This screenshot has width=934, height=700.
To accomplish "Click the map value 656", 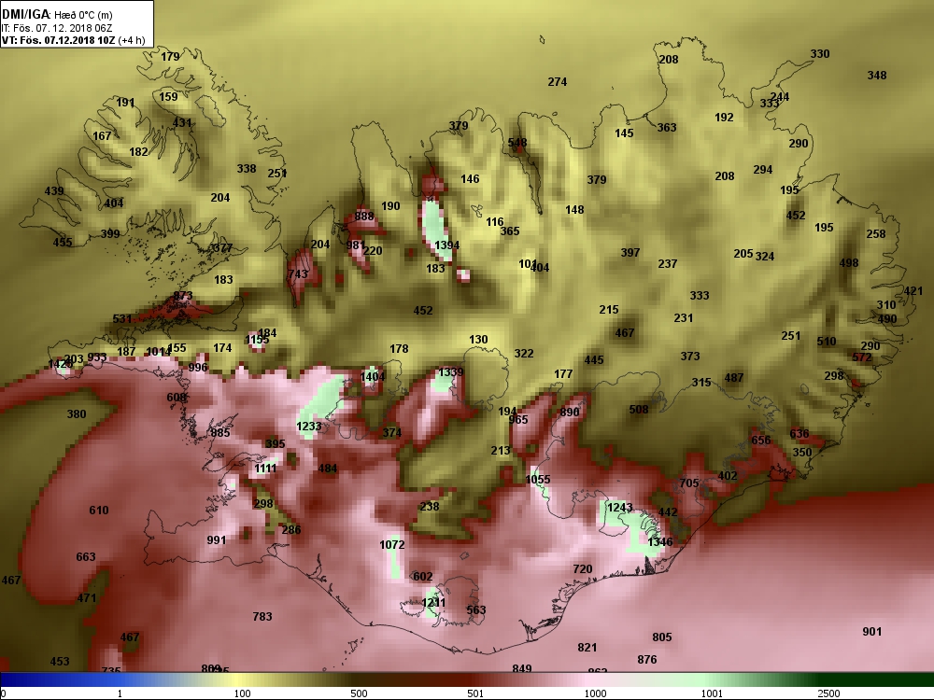I will point(760,440).
